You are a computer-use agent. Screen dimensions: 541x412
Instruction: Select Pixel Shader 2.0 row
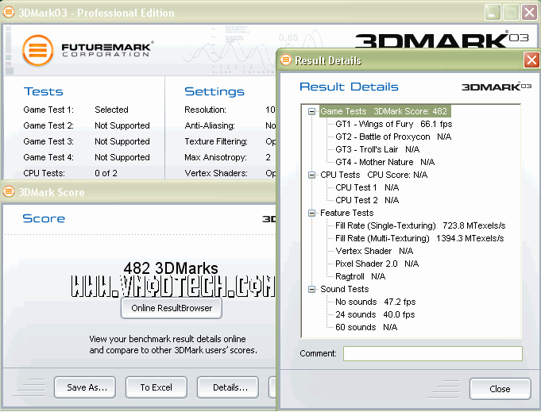[x=377, y=264]
